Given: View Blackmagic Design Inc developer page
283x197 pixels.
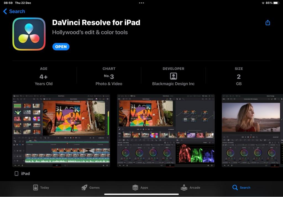Looking at the screenshot, I should (174, 84).
